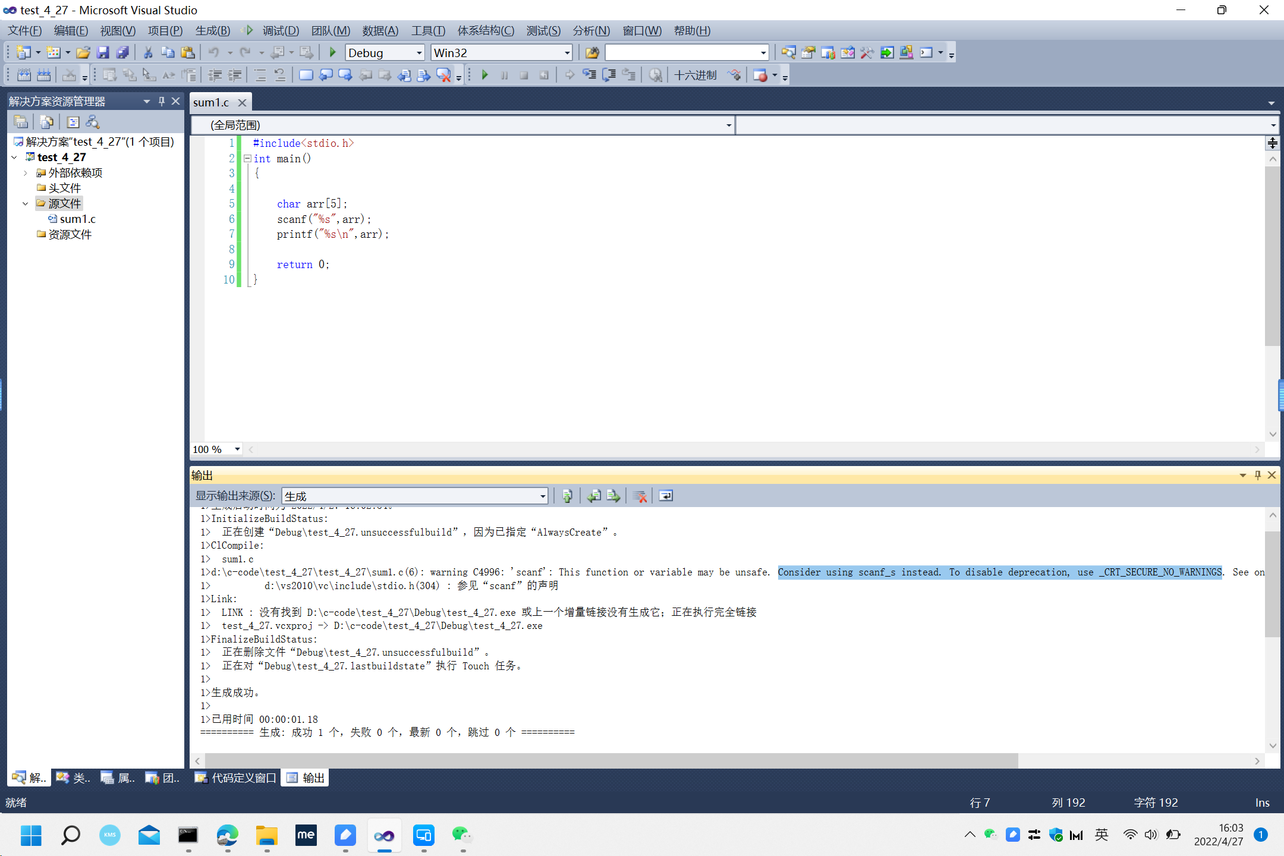Screen dimensions: 1284x856
Task: Collapse the main() function outline box
Action: (247, 159)
